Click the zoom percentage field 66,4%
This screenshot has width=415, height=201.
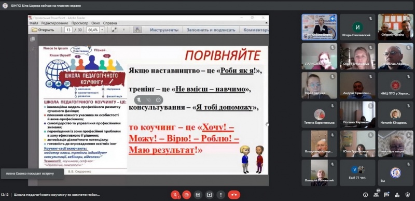93,30
